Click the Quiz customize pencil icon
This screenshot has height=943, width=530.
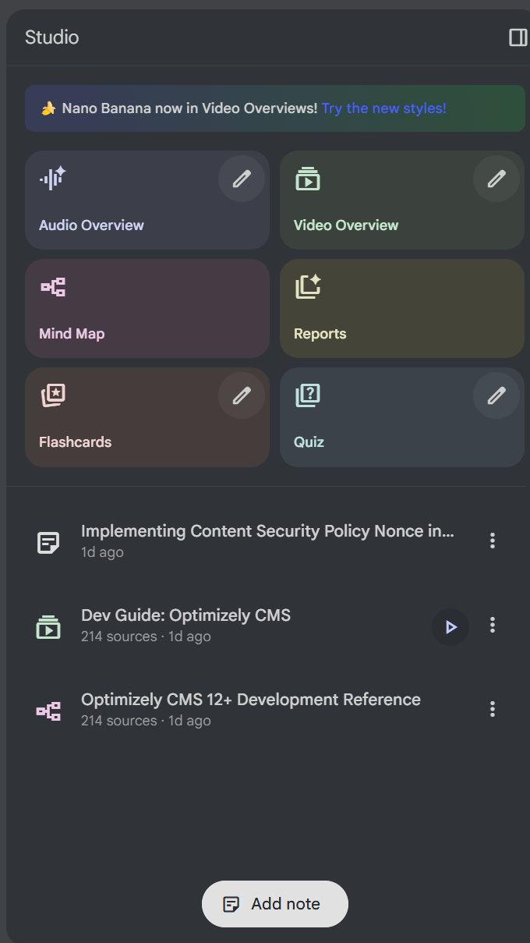[496, 395]
